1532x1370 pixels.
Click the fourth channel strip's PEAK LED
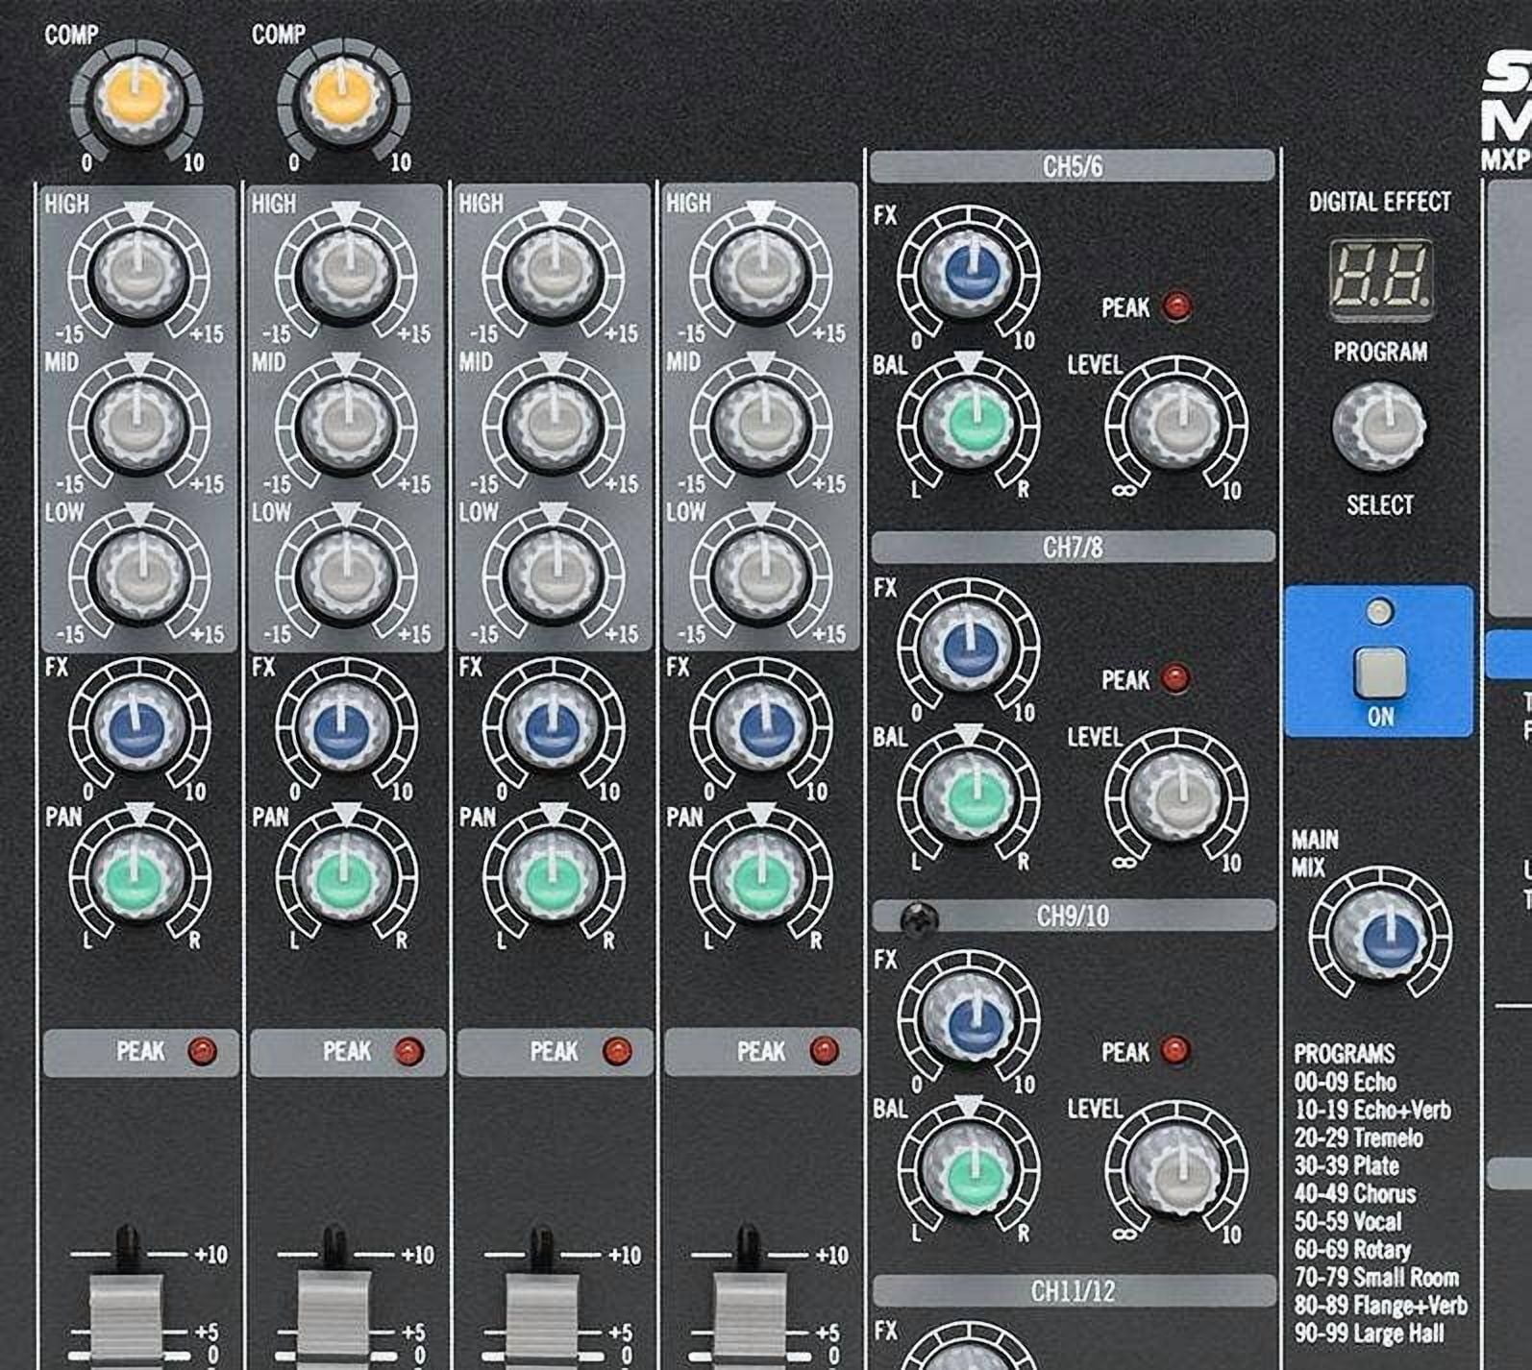tap(824, 1051)
